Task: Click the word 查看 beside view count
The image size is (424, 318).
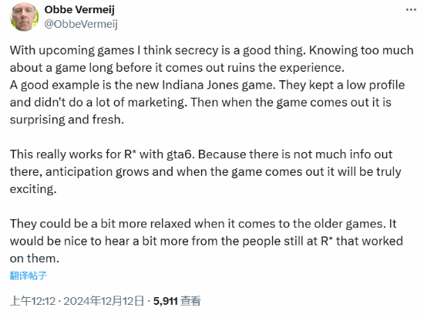Action: click(190, 301)
